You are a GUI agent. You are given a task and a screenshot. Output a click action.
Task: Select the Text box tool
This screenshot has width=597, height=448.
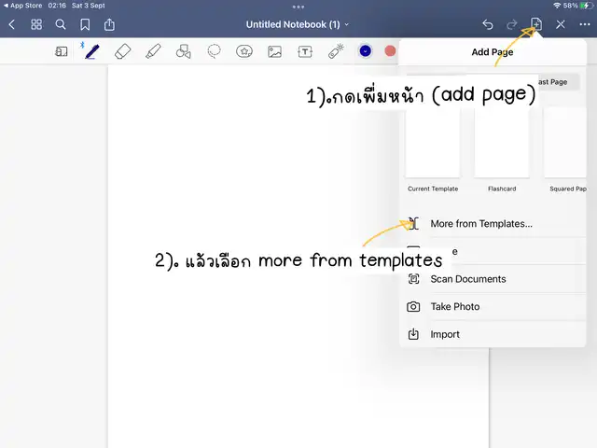click(x=304, y=51)
